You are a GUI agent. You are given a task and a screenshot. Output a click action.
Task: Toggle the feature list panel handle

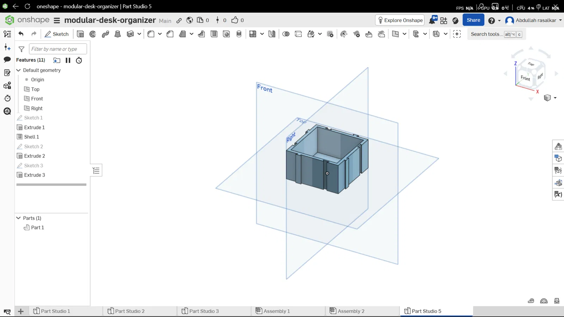coord(96,171)
